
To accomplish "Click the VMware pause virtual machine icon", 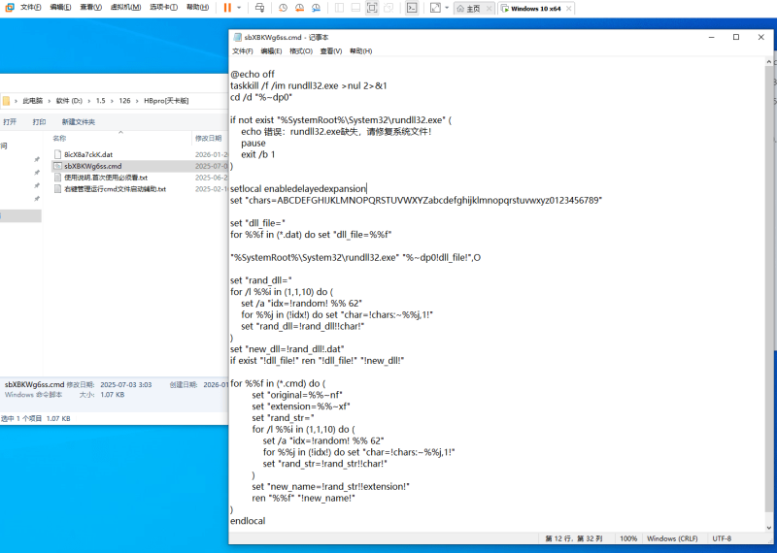I will click(227, 8).
